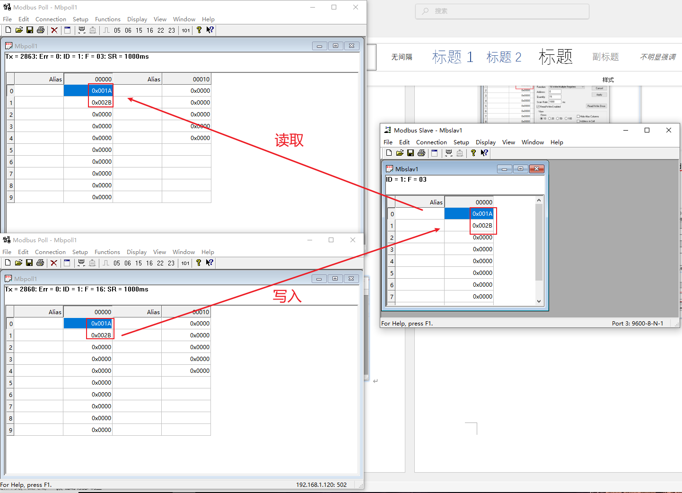The image size is (682, 493).
Task: Select 0x002B cell in Mbslav1 table
Action: tap(469, 226)
